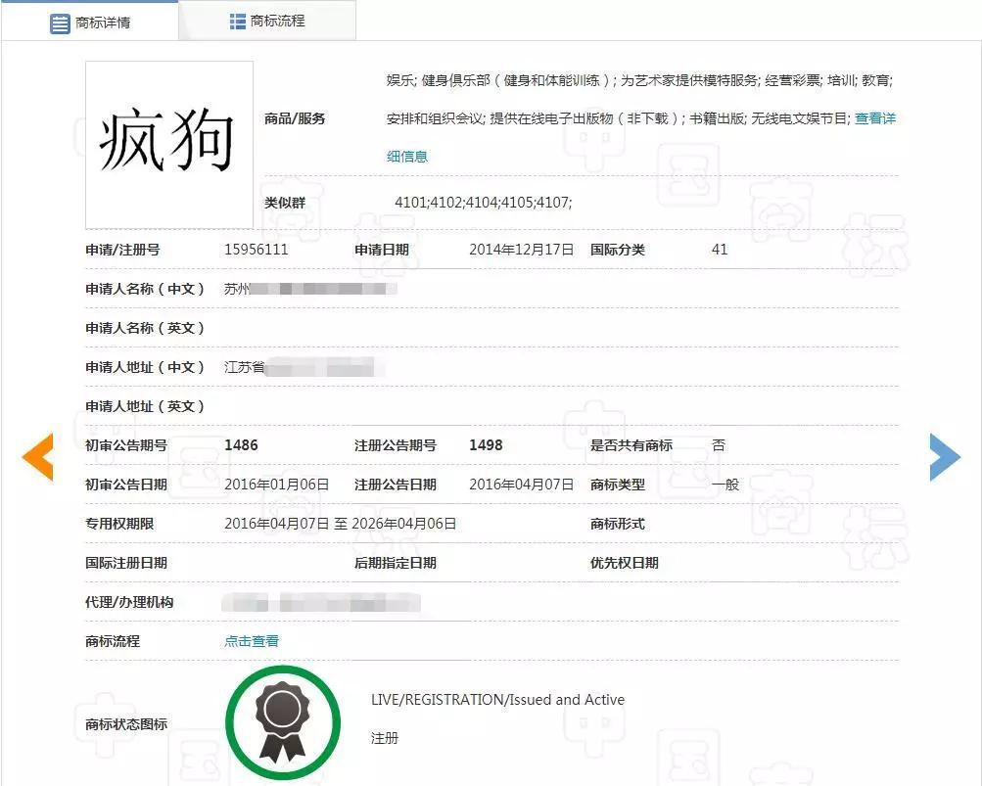Image resolution: width=982 pixels, height=786 pixels.
Task: Switch to the 商标详情 tab label
Action: 103,23
